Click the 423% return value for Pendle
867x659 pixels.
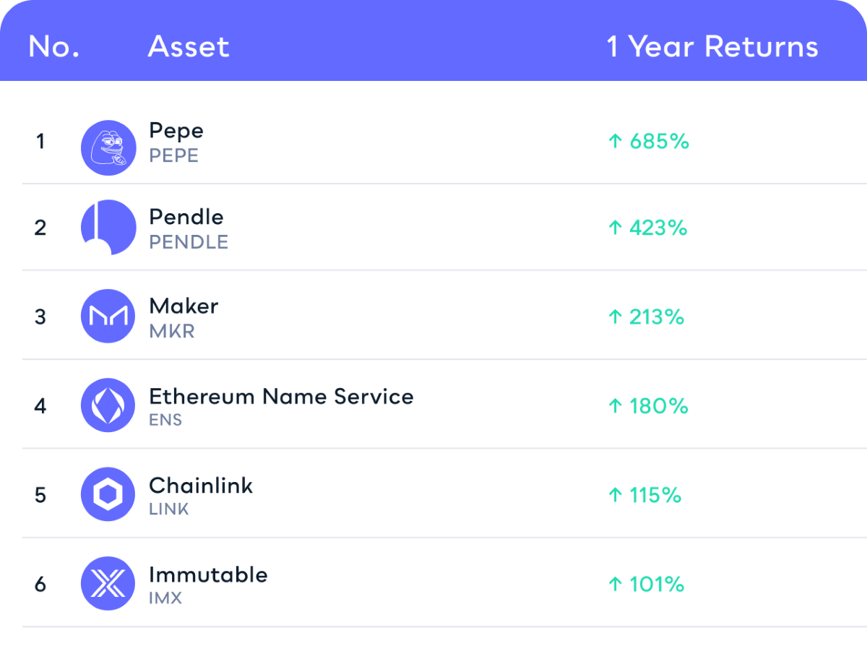658,228
